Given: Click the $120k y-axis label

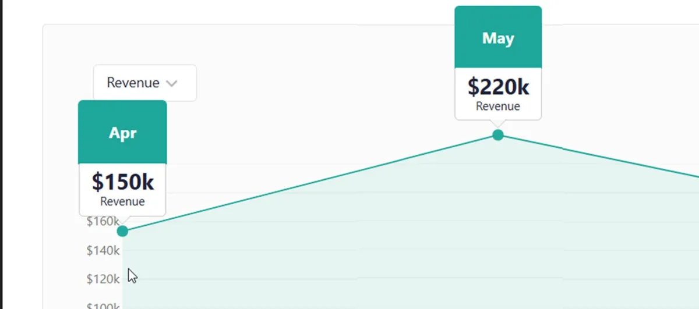Looking at the screenshot, I should pyautogui.click(x=103, y=279).
